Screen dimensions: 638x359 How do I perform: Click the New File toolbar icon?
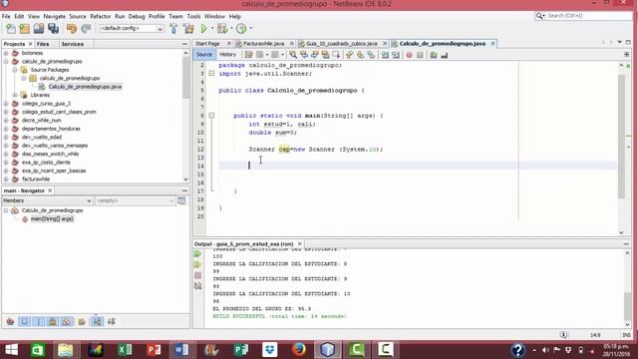coord(11,29)
